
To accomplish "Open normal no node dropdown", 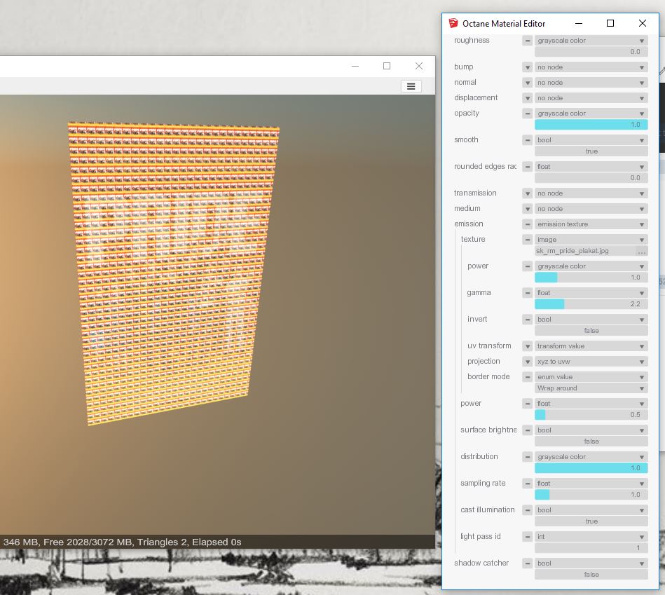I will tap(591, 83).
